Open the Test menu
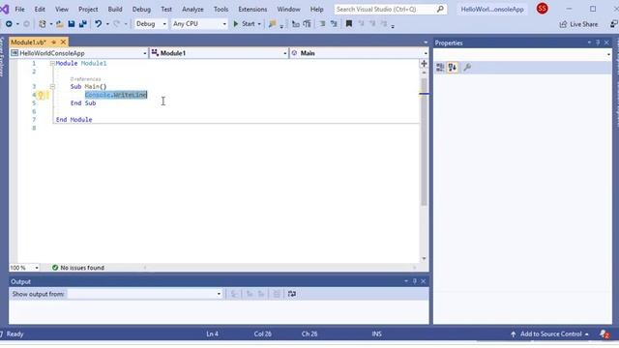Image resolution: width=619 pixels, height=348 pixels. (x=166, y=9)
